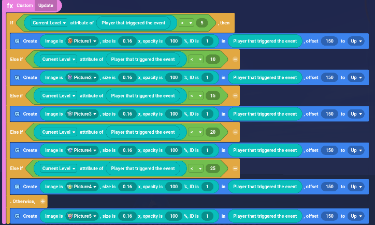Edit the opacity 100 field in Picture3 row

pyautogui.click(x=174, y=114)
